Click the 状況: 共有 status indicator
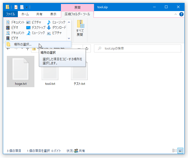188x158 pixels. click(x=76, y=151)
